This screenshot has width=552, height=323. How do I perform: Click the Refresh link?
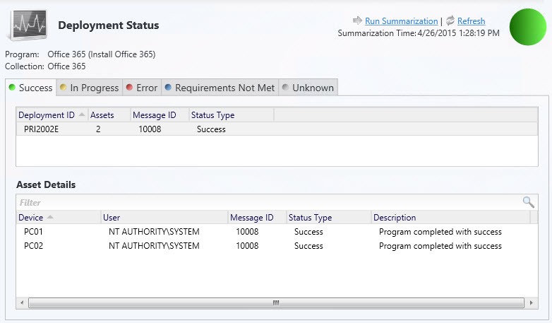point(471,21)
